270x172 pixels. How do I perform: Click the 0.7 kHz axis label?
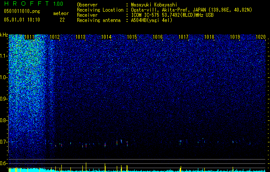tap(4, 142)
